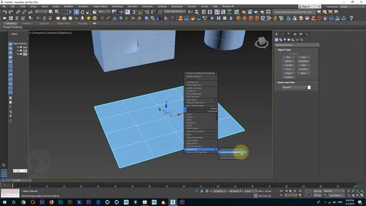Toggle the Angle Snap icon
Image resolution: width=366 pixels, height=206 pixels.
[141, 12]
